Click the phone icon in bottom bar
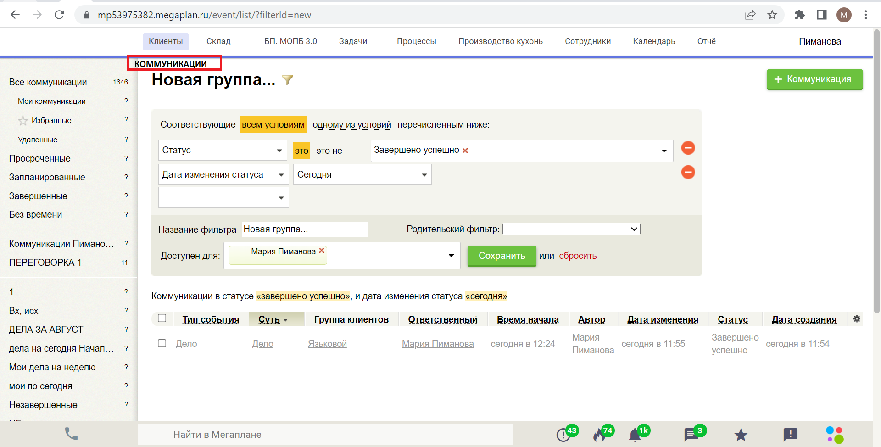 [x=71, y=434]
